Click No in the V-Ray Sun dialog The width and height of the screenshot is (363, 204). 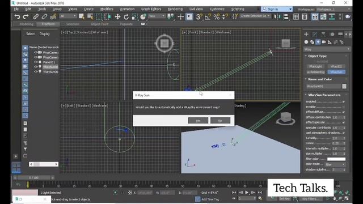click(x=220, y=121)
